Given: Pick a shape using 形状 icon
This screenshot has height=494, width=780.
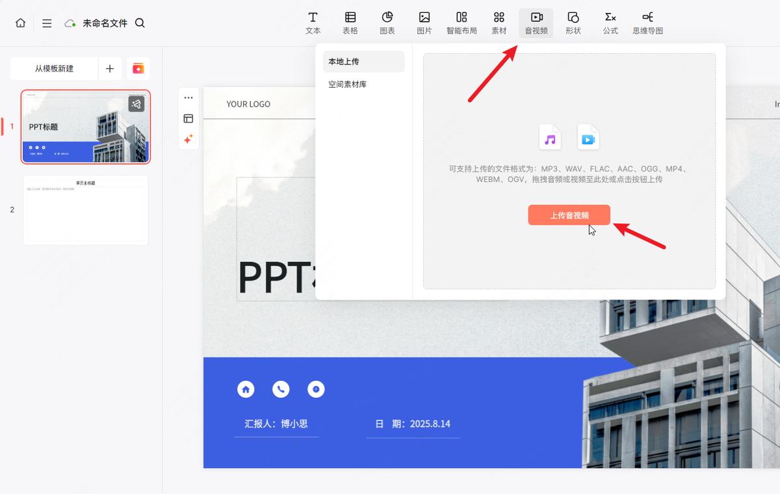Looking at the screenshot, I should (x=573, y=23).
